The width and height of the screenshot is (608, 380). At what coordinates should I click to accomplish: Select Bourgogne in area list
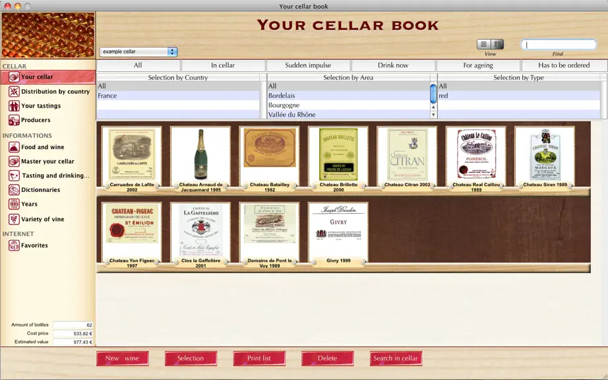tap(349, 105)
